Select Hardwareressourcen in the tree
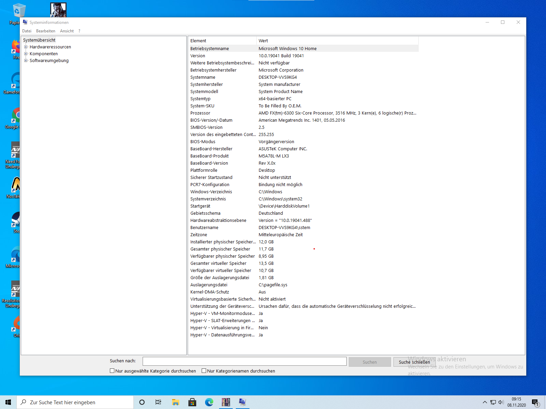The width and height of the screenshot is (546, 409). click(50, 47)
